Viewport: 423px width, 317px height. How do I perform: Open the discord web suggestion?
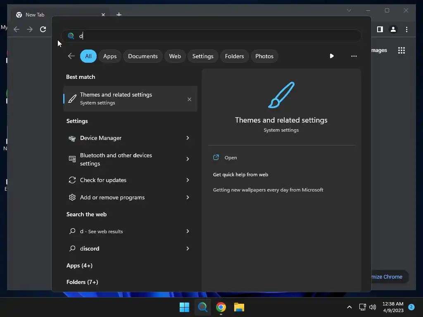pos(130,248)
